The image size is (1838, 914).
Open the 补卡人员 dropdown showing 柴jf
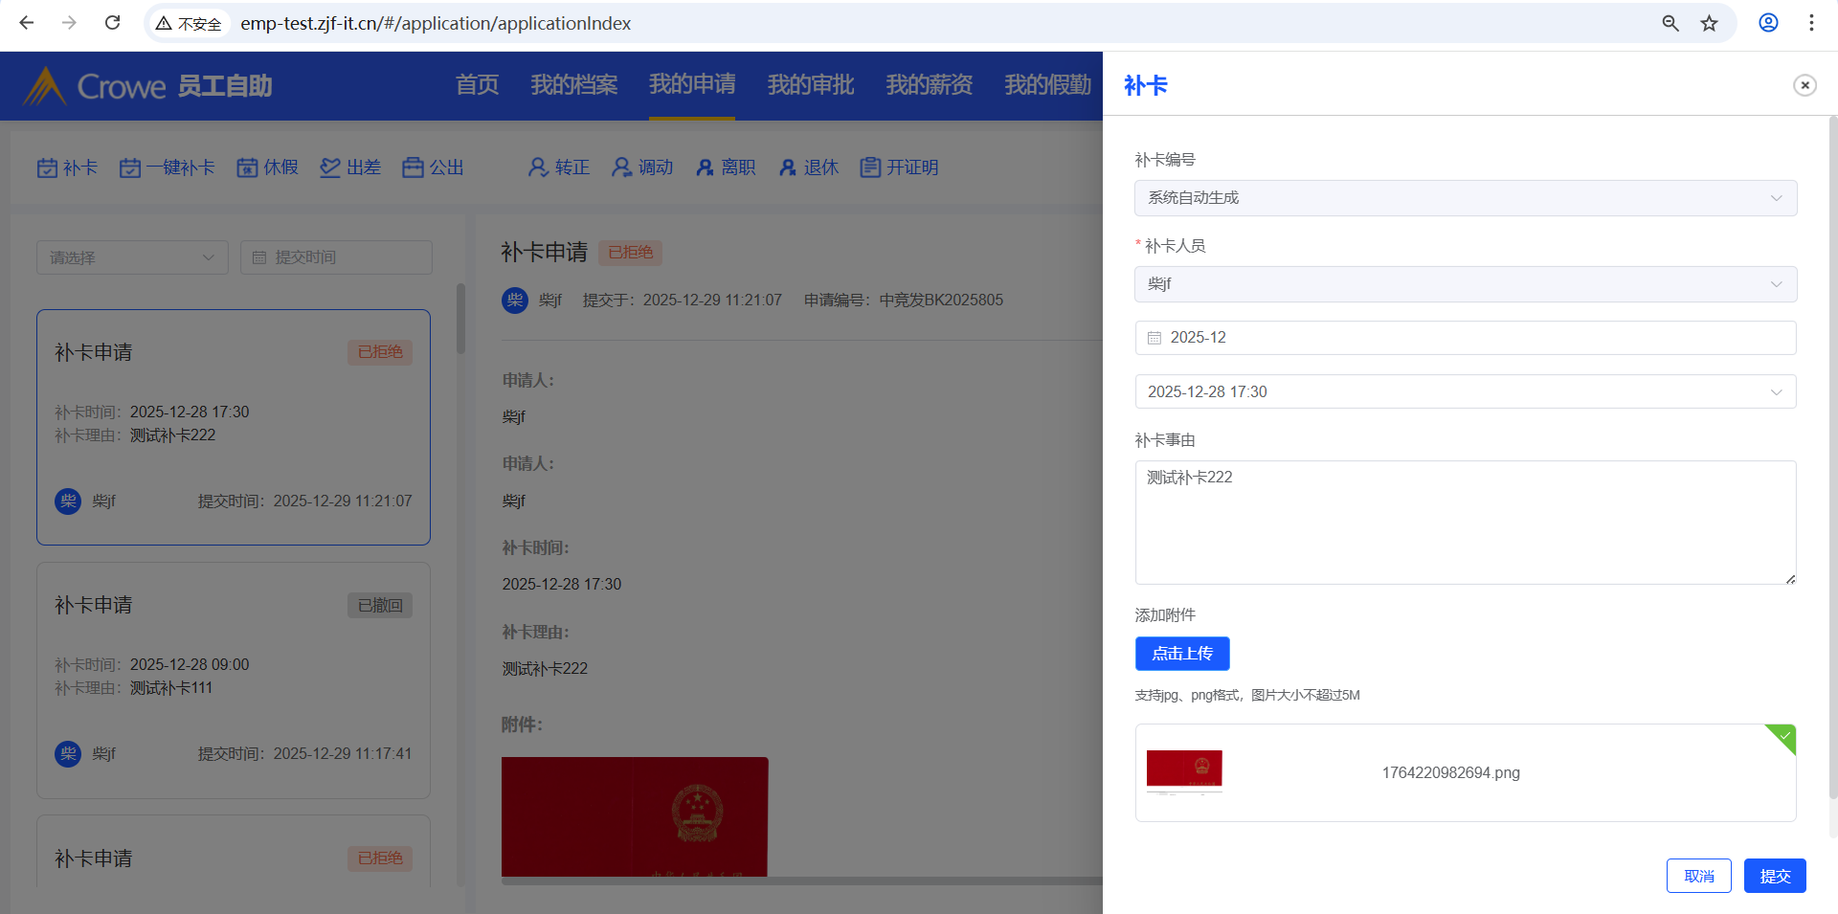(x=1465, y=284)
